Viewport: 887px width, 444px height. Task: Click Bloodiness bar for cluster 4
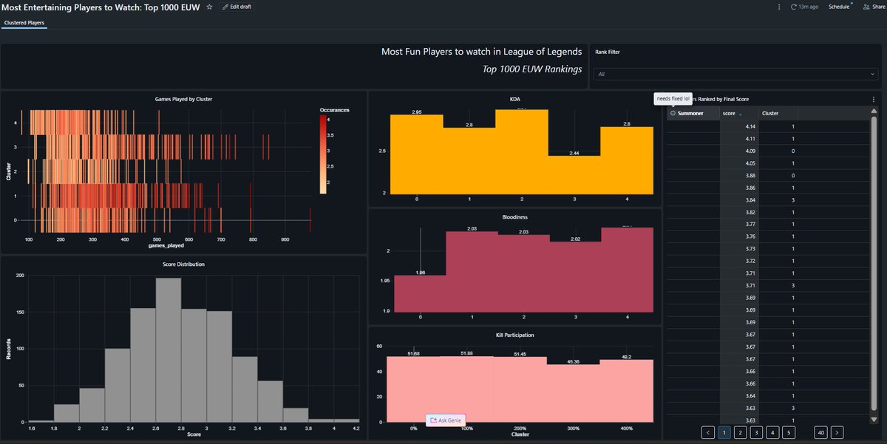(627, 270)
